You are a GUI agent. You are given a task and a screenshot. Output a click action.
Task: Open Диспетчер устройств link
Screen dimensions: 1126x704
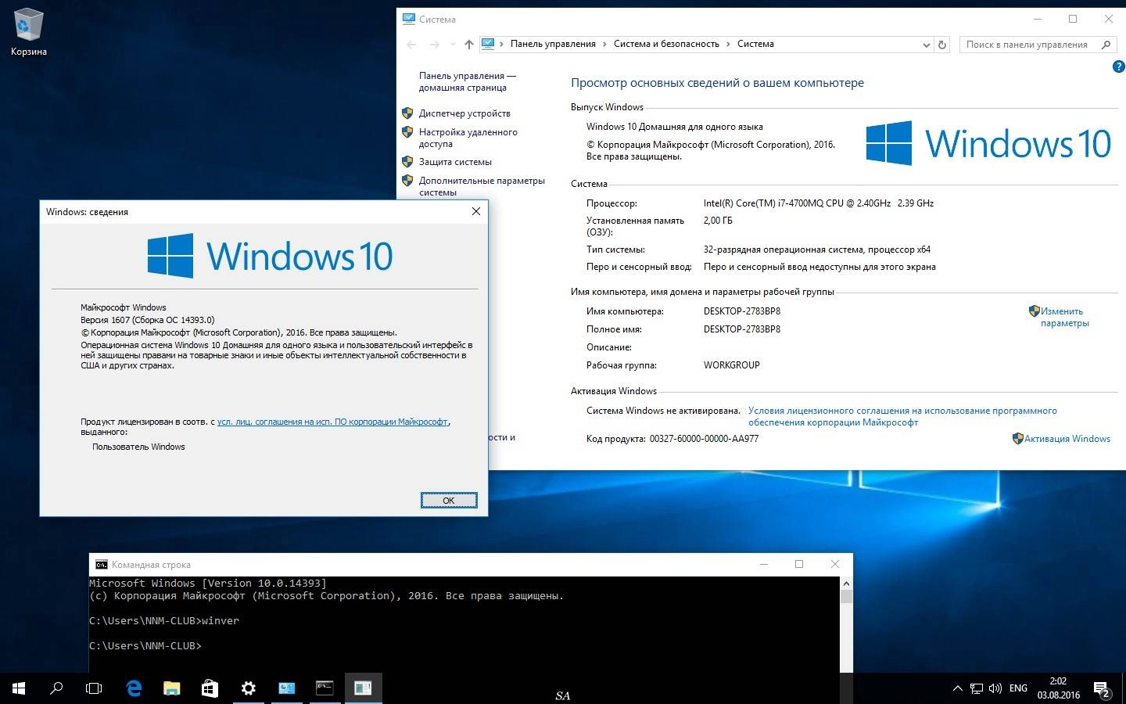point(464,113)
